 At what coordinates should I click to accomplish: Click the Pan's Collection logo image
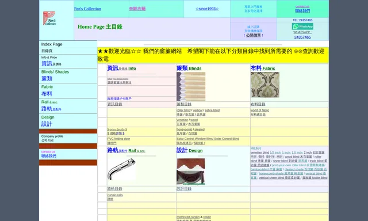(x=49, y=18)
